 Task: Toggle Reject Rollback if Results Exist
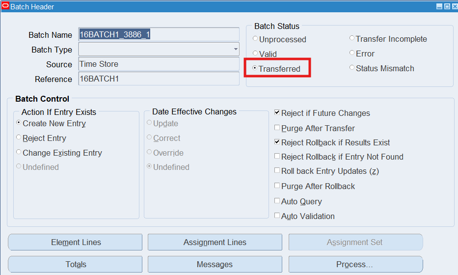tap(277, 142)
